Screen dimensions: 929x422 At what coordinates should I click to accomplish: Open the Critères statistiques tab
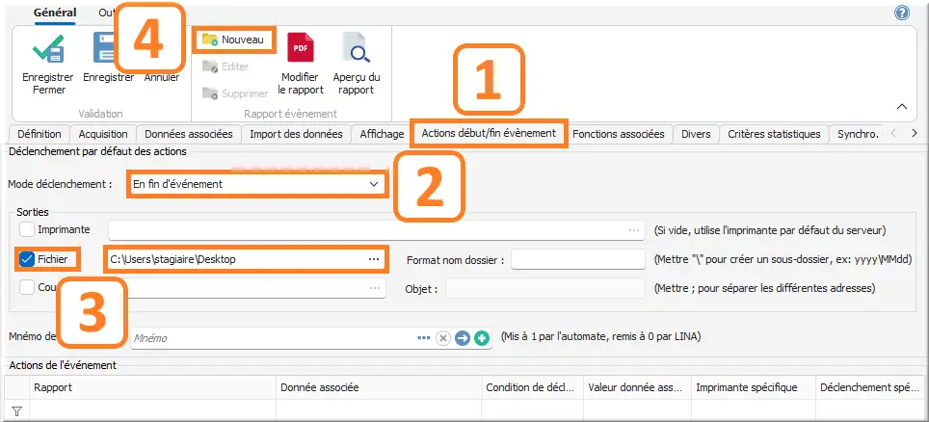tap(774, 134)
